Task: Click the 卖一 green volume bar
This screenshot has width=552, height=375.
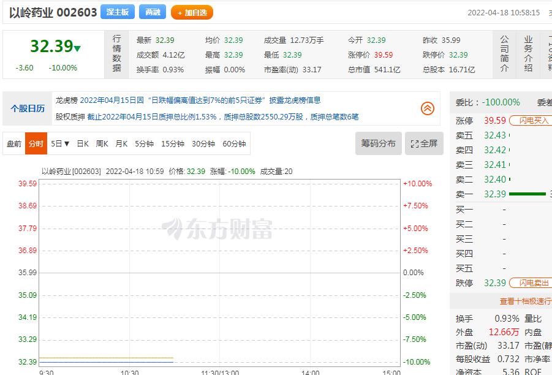Action: pos(527,194)
